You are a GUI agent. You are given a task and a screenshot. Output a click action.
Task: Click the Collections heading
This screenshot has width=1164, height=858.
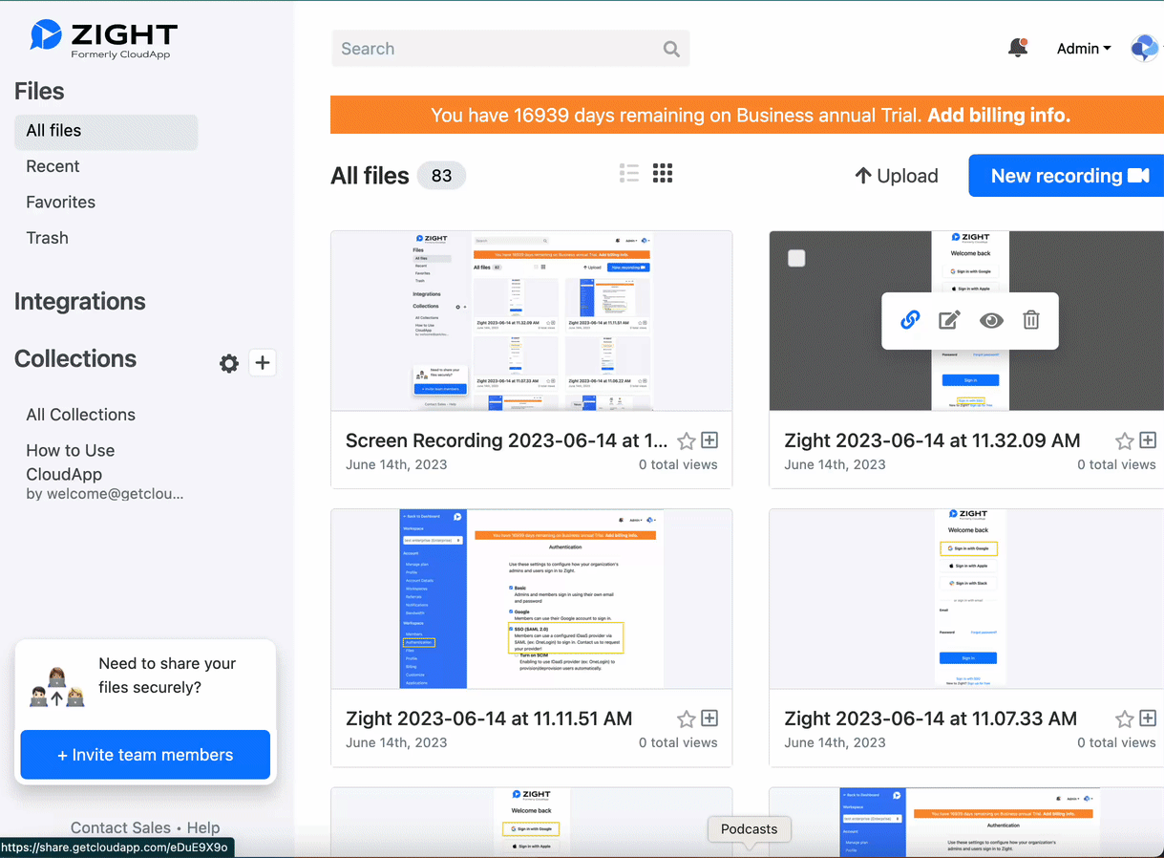(x=75, y=359)
